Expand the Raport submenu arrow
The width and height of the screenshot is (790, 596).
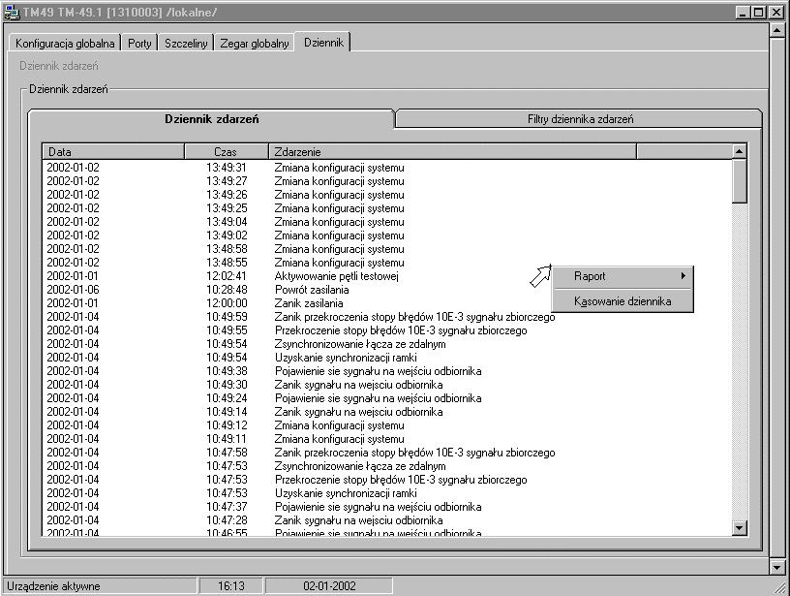coord(684,276)
